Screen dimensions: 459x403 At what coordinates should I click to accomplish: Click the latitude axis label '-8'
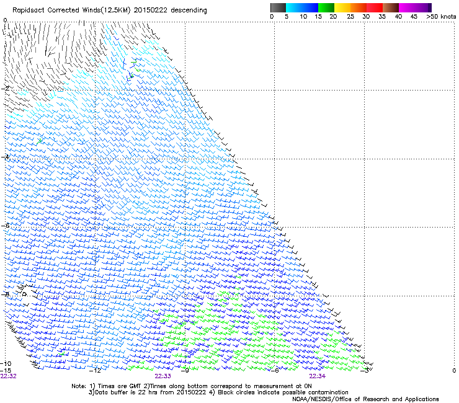[x=6, y=294]
